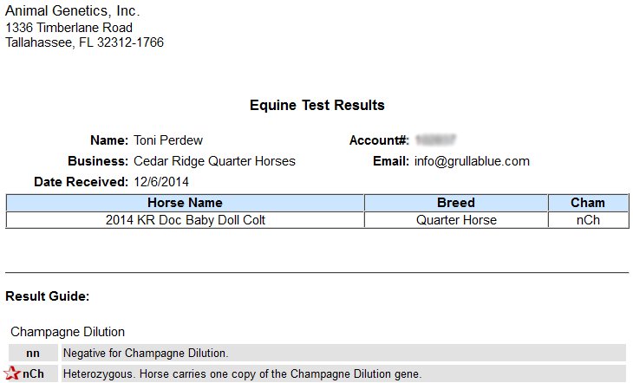Click the red star icon beside nCh

tap(11, 373)
